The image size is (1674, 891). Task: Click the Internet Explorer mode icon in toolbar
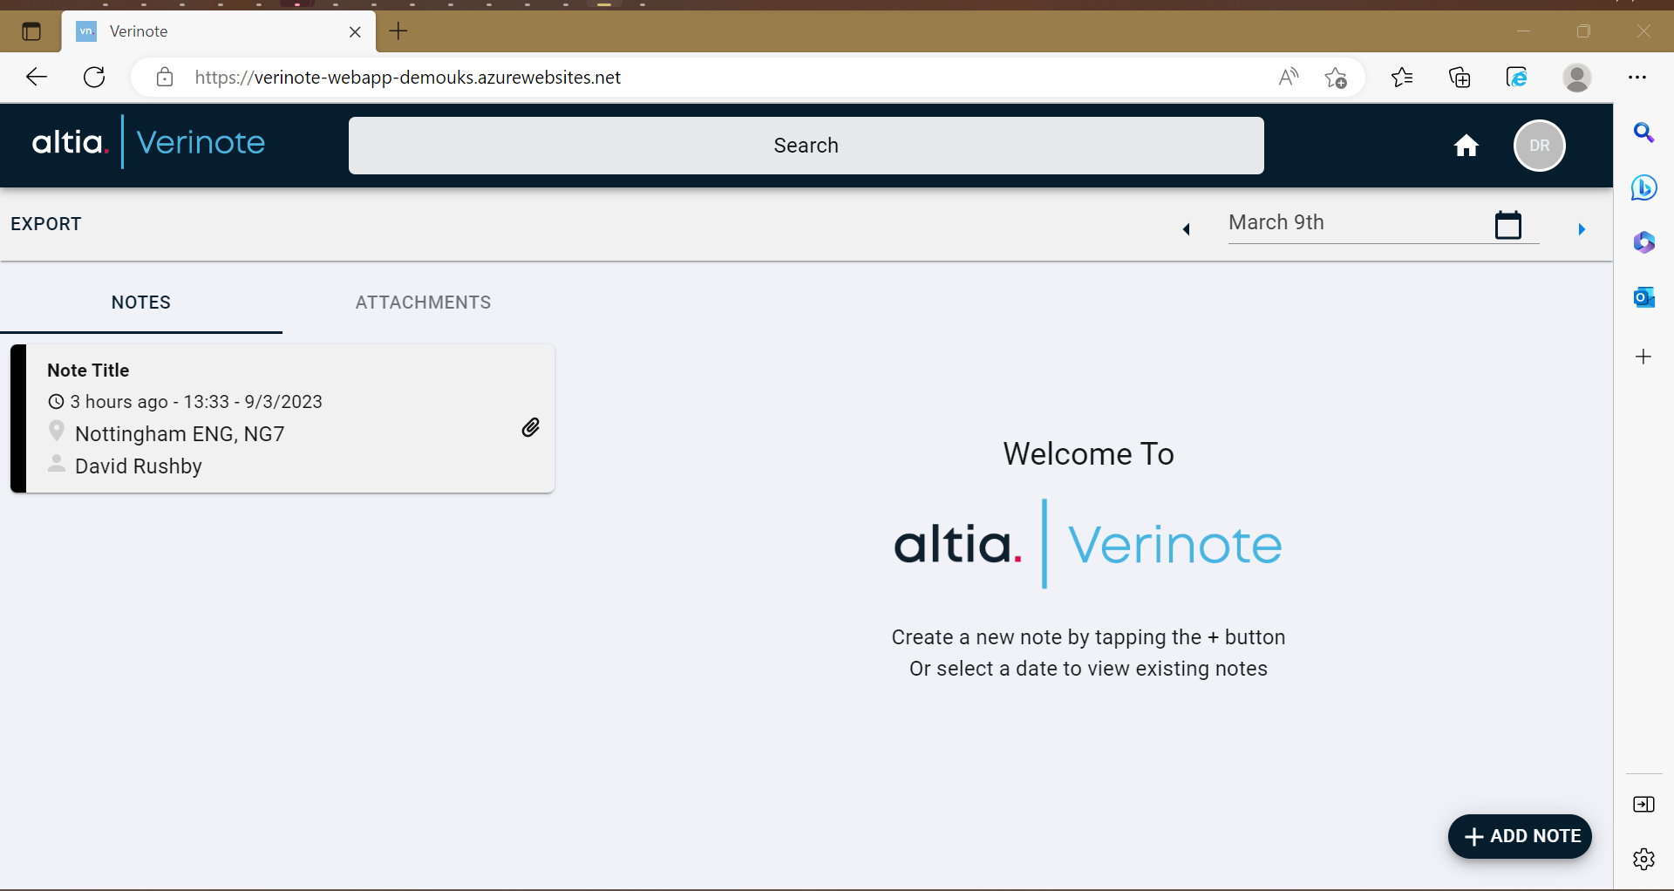[x=1517, y=78]
